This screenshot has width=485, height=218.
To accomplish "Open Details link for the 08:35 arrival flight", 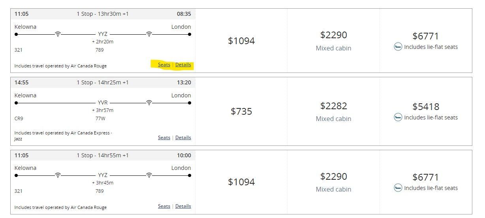I will click(183, 65).
